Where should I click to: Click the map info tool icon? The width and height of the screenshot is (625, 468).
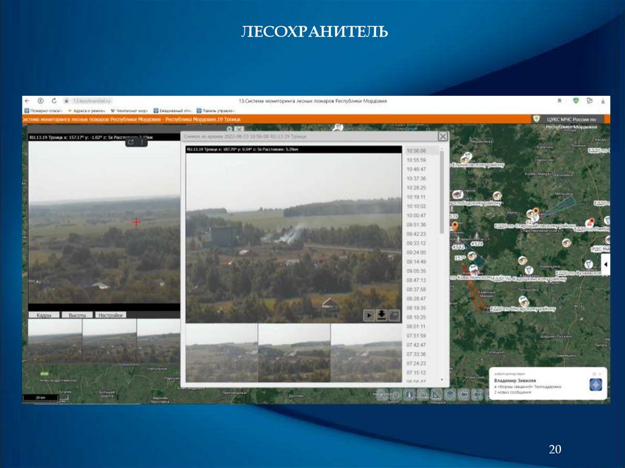409,394
